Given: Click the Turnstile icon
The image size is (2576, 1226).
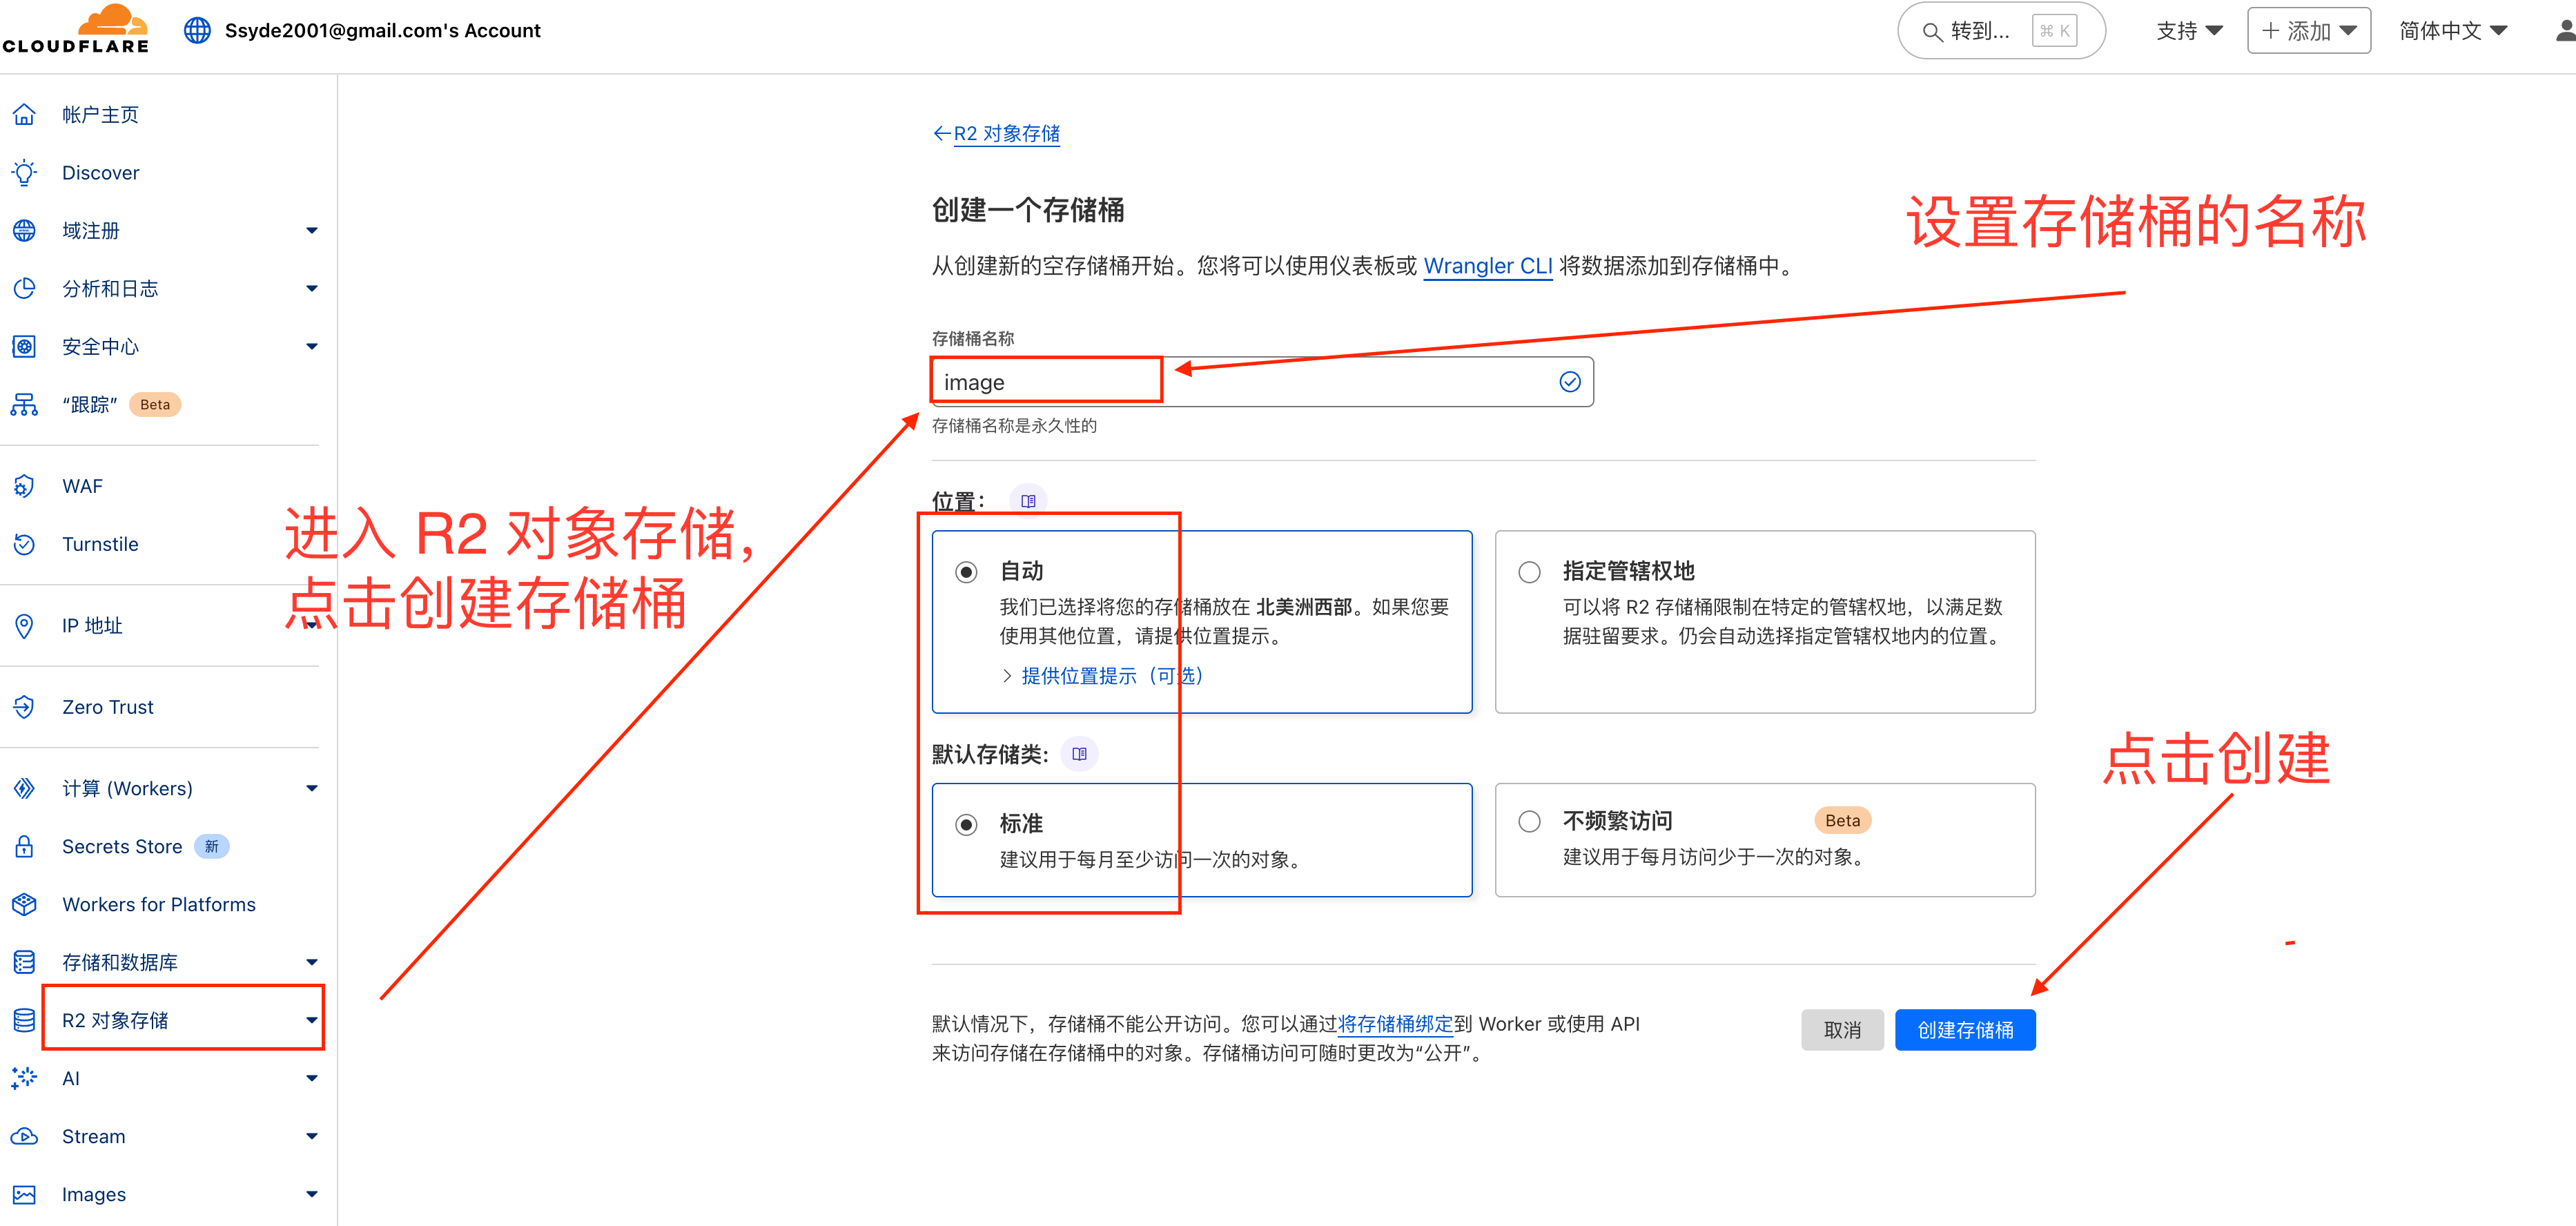Looking at the screenshot, I should click(x=24, y=544).
